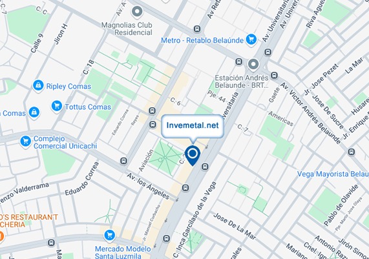Click the Tottus Comas place label
The width and height of the screenshot is (369, 259).
(88, 107)
